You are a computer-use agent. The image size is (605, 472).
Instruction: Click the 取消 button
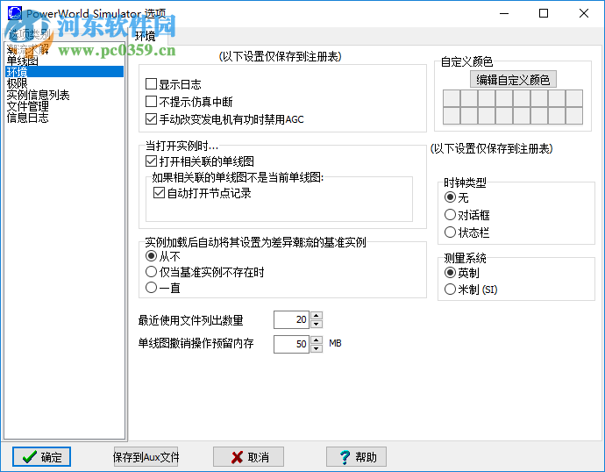pyautogui.click(x=248, y=457)
